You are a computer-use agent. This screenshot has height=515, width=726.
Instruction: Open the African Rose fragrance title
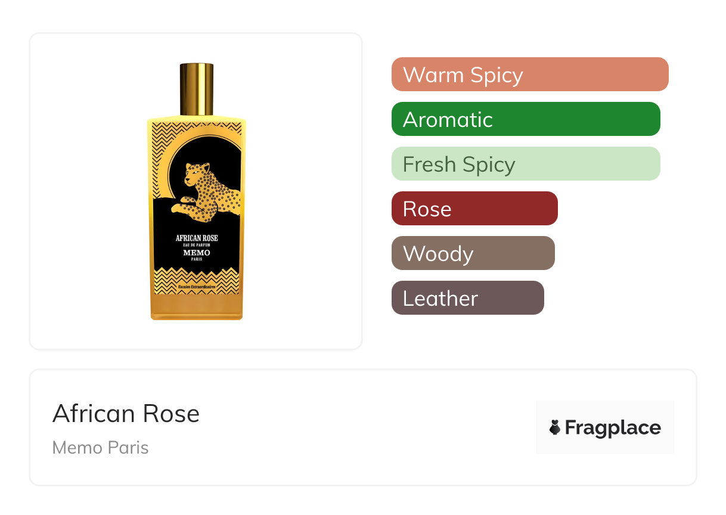coord(126,414)
